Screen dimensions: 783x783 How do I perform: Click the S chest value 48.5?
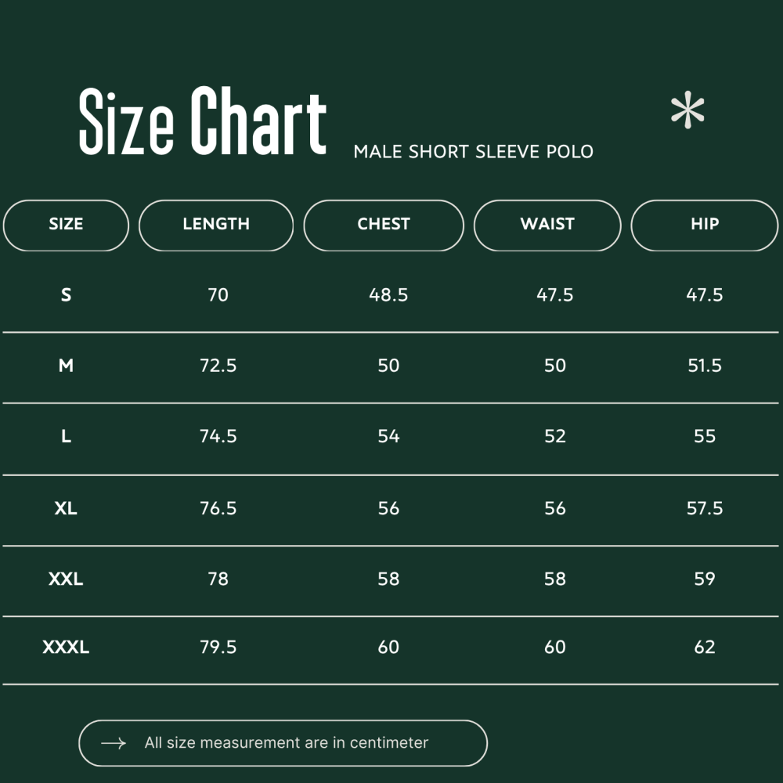pos(388,295)
